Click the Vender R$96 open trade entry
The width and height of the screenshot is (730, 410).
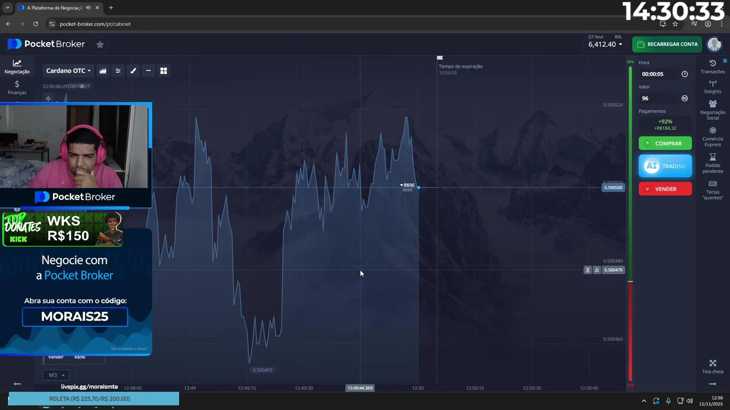(74, 357)
